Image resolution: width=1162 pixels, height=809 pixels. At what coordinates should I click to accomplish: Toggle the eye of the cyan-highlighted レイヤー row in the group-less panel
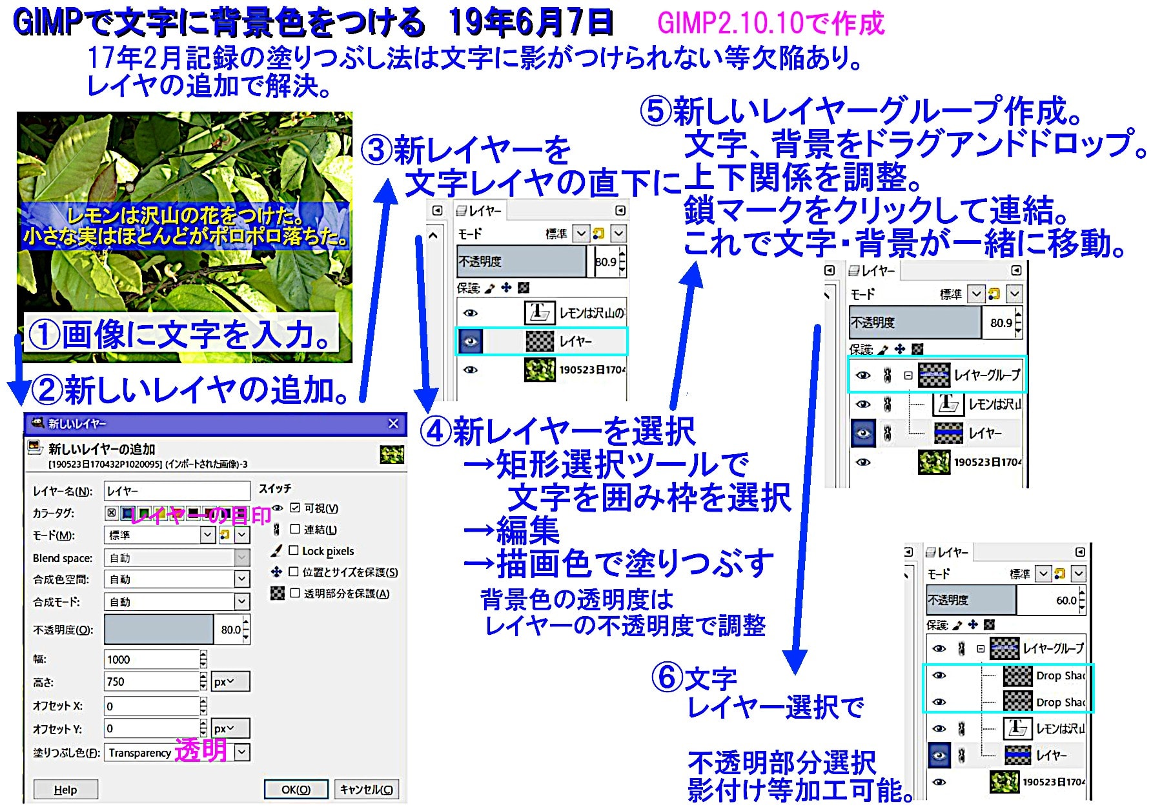[x=471, y=341]
